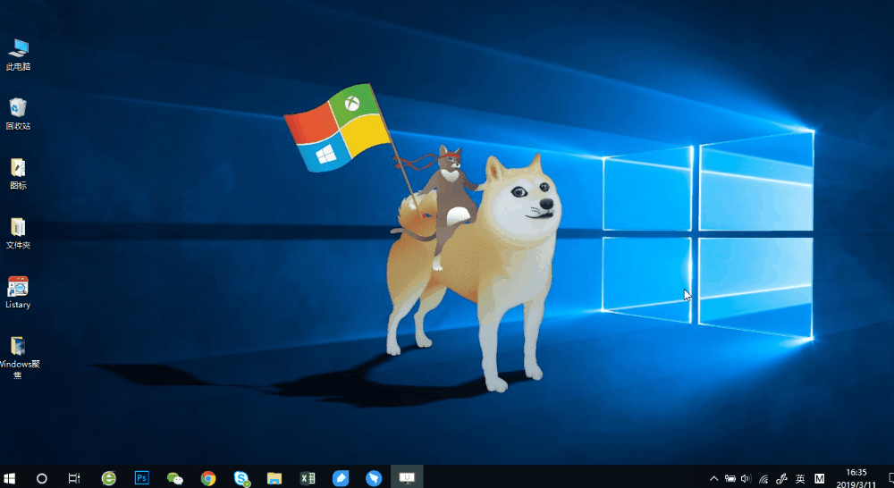Toggle the M input method mode icon
894x488 pixels.
click(x=819, y=479)
